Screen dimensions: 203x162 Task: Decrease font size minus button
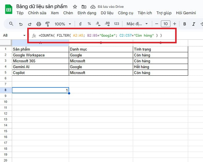[157, 24]
